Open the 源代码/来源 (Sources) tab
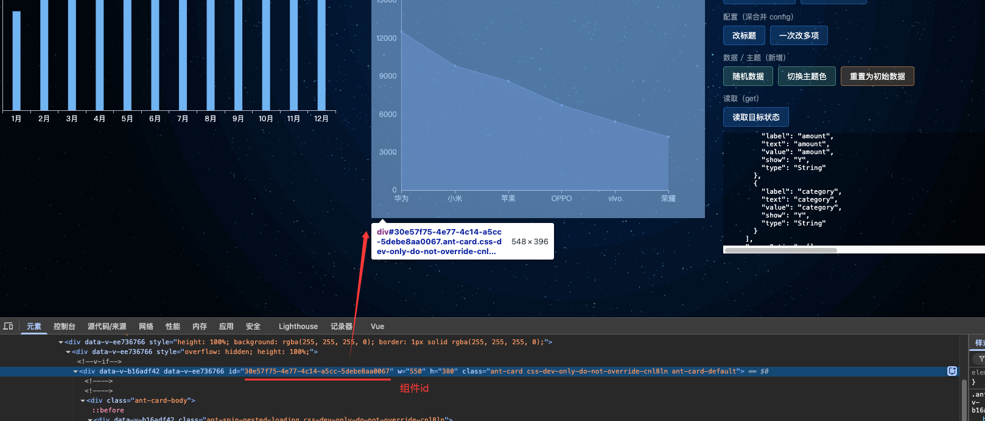 tap(107, 326)
